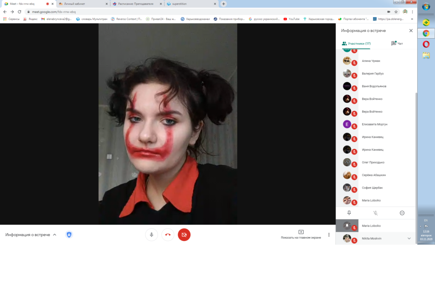Switch to the Участники (17) tab
Viewport: 435px width, 290px height.
pyautogui.click(x=356, y=44)
